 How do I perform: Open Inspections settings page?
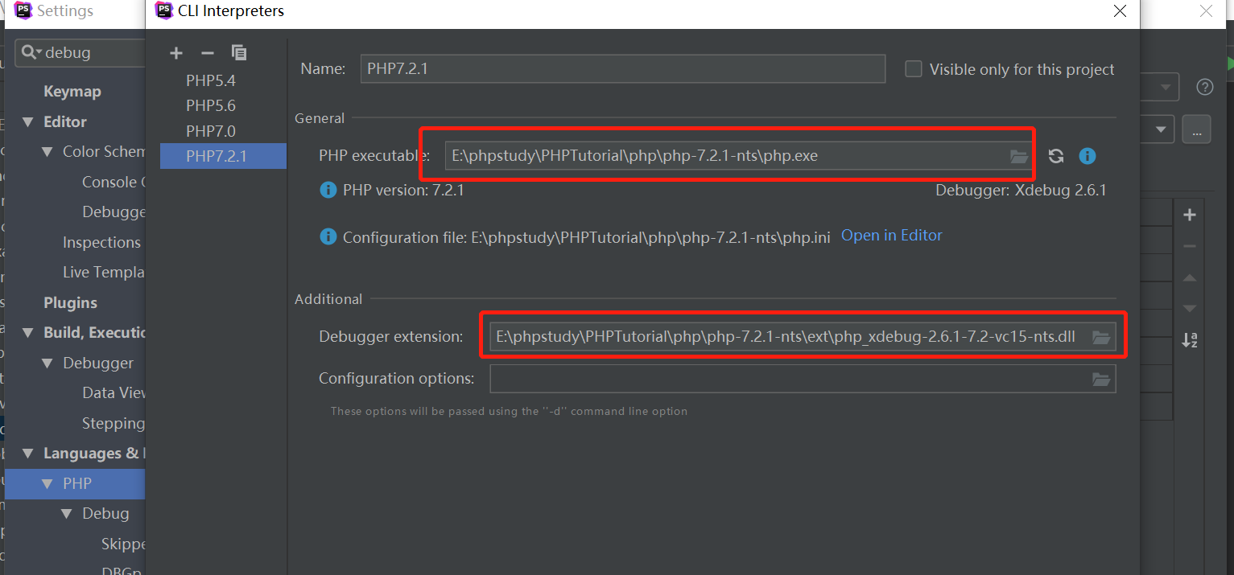101,243
